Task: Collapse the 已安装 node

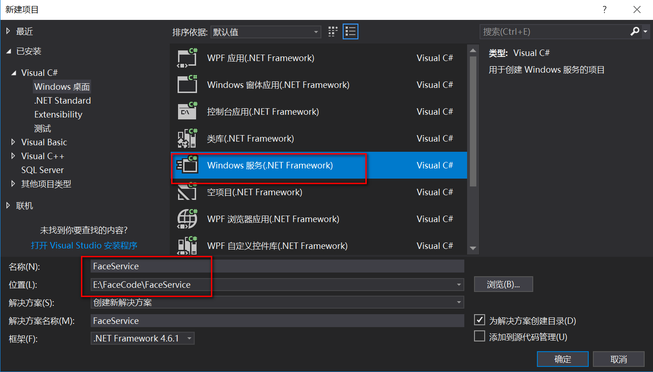Action: coord(8,51)
